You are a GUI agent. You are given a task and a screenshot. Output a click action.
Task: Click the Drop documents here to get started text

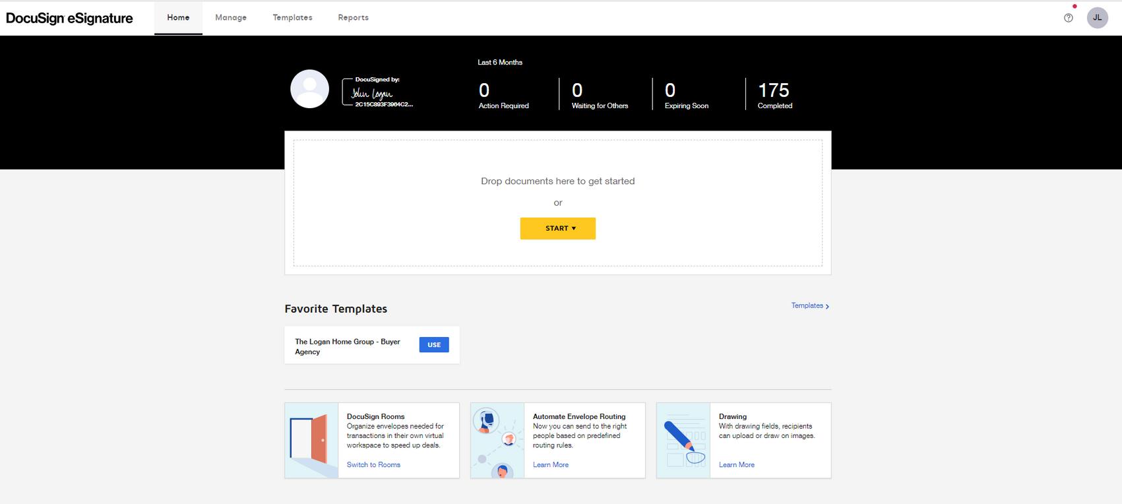(x=558, y=181)
